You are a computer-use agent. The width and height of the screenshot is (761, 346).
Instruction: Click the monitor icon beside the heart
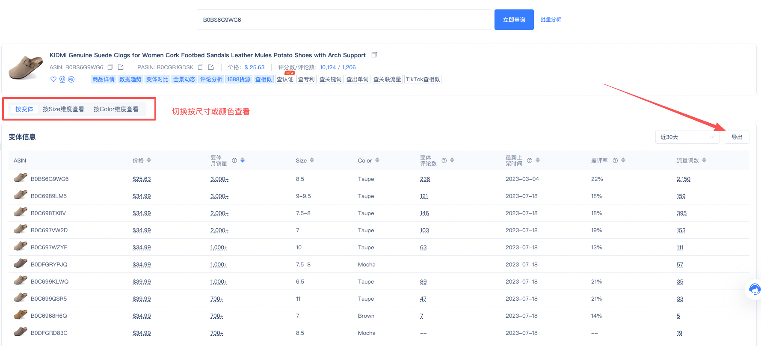click(x=62, y=79)
